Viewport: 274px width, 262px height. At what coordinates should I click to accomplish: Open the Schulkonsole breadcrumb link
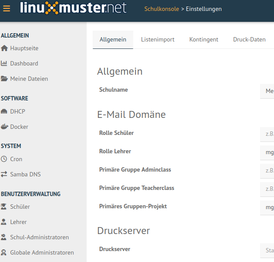coord(162,9)
